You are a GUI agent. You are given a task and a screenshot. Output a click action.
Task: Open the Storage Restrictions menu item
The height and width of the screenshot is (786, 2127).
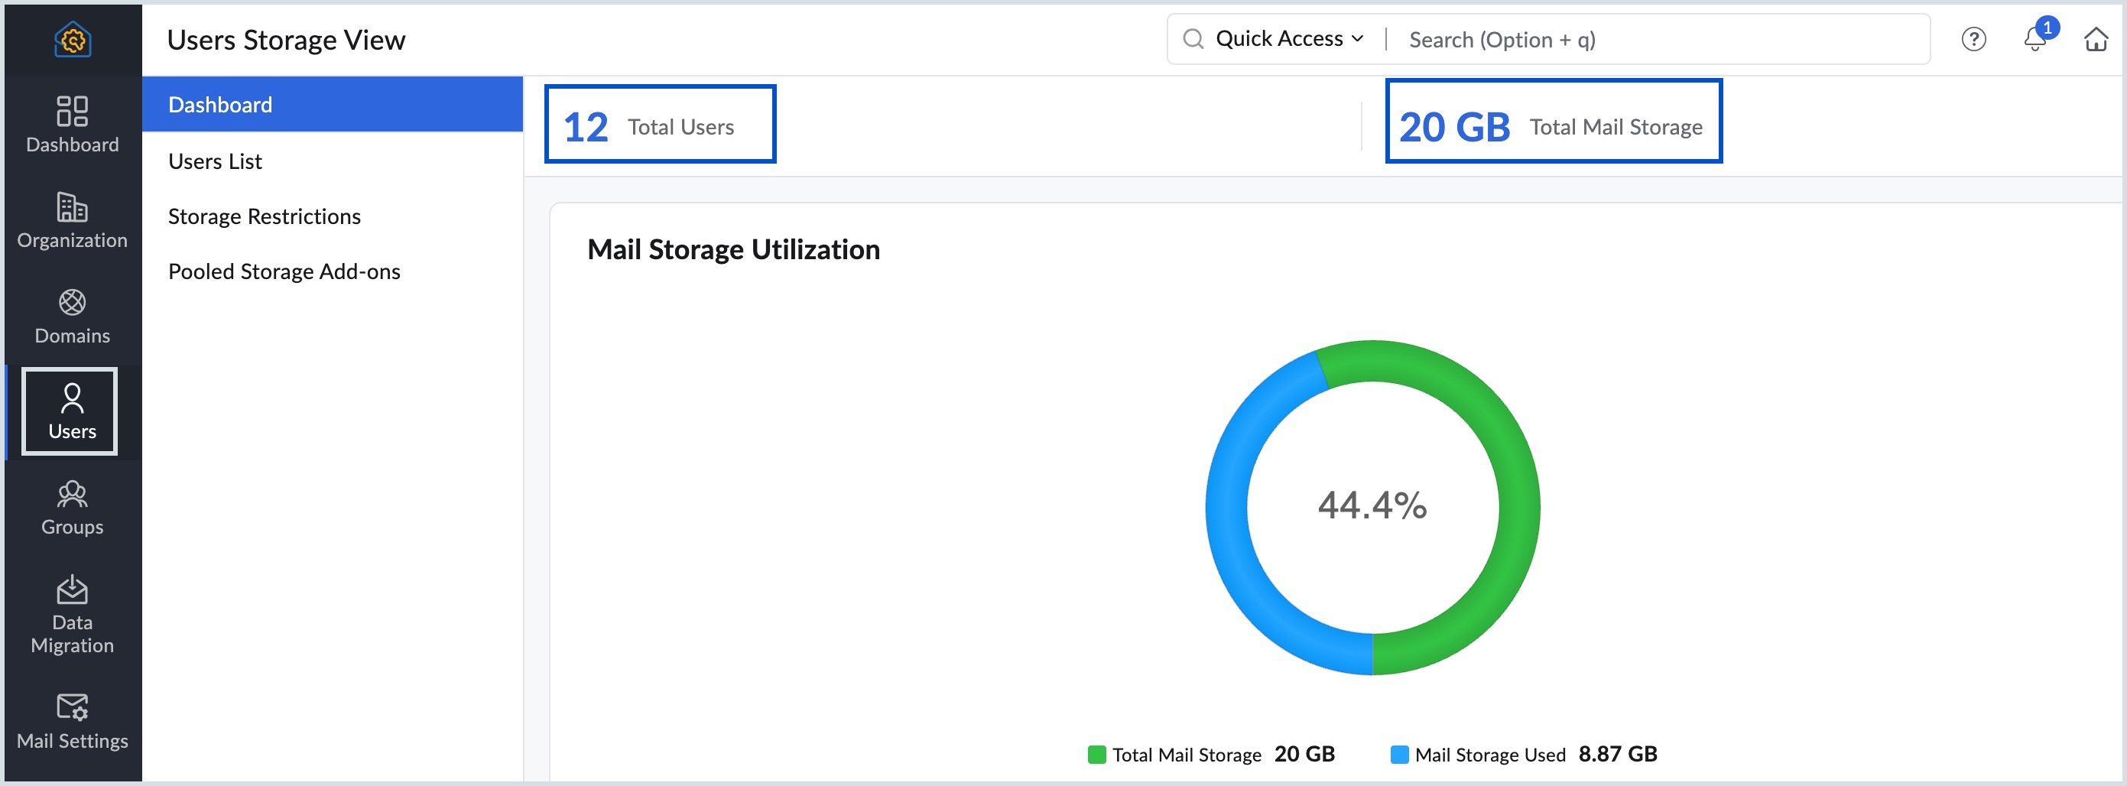[265, 216]
